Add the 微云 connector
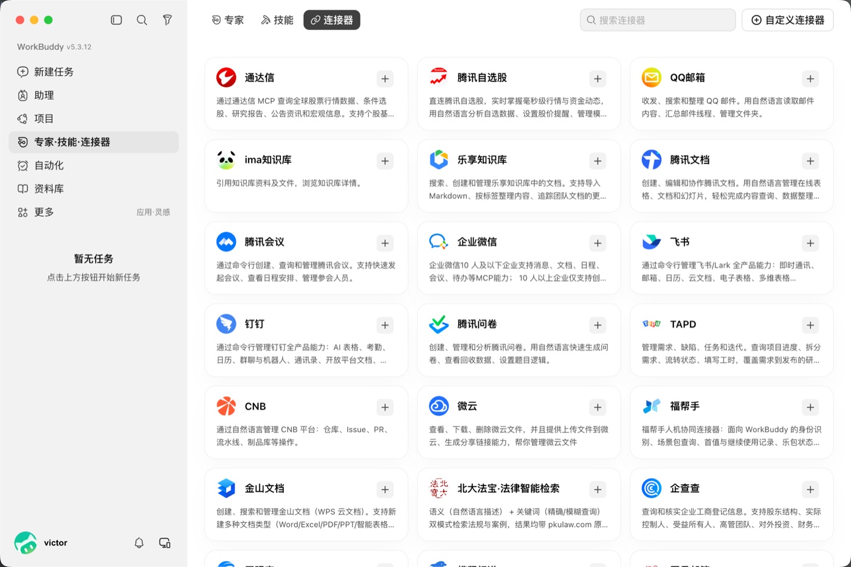 pyautogui.click(x=598, y=407)
